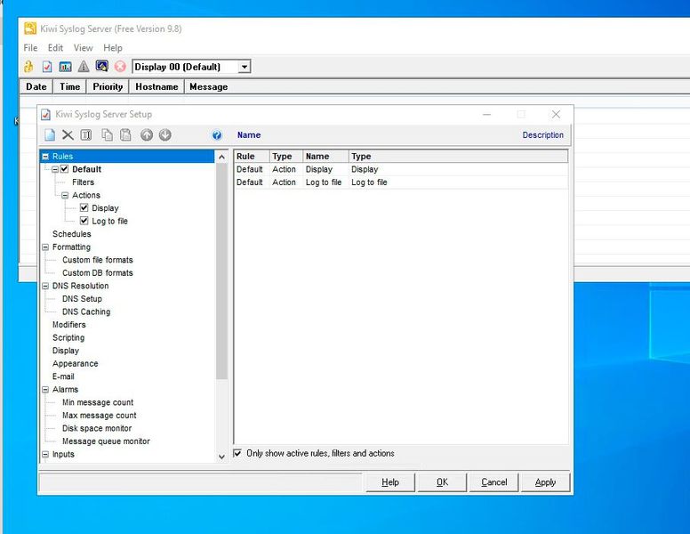Open the Edit menu
This screenshot has width=690, height=534.
(x=55, y=48)
